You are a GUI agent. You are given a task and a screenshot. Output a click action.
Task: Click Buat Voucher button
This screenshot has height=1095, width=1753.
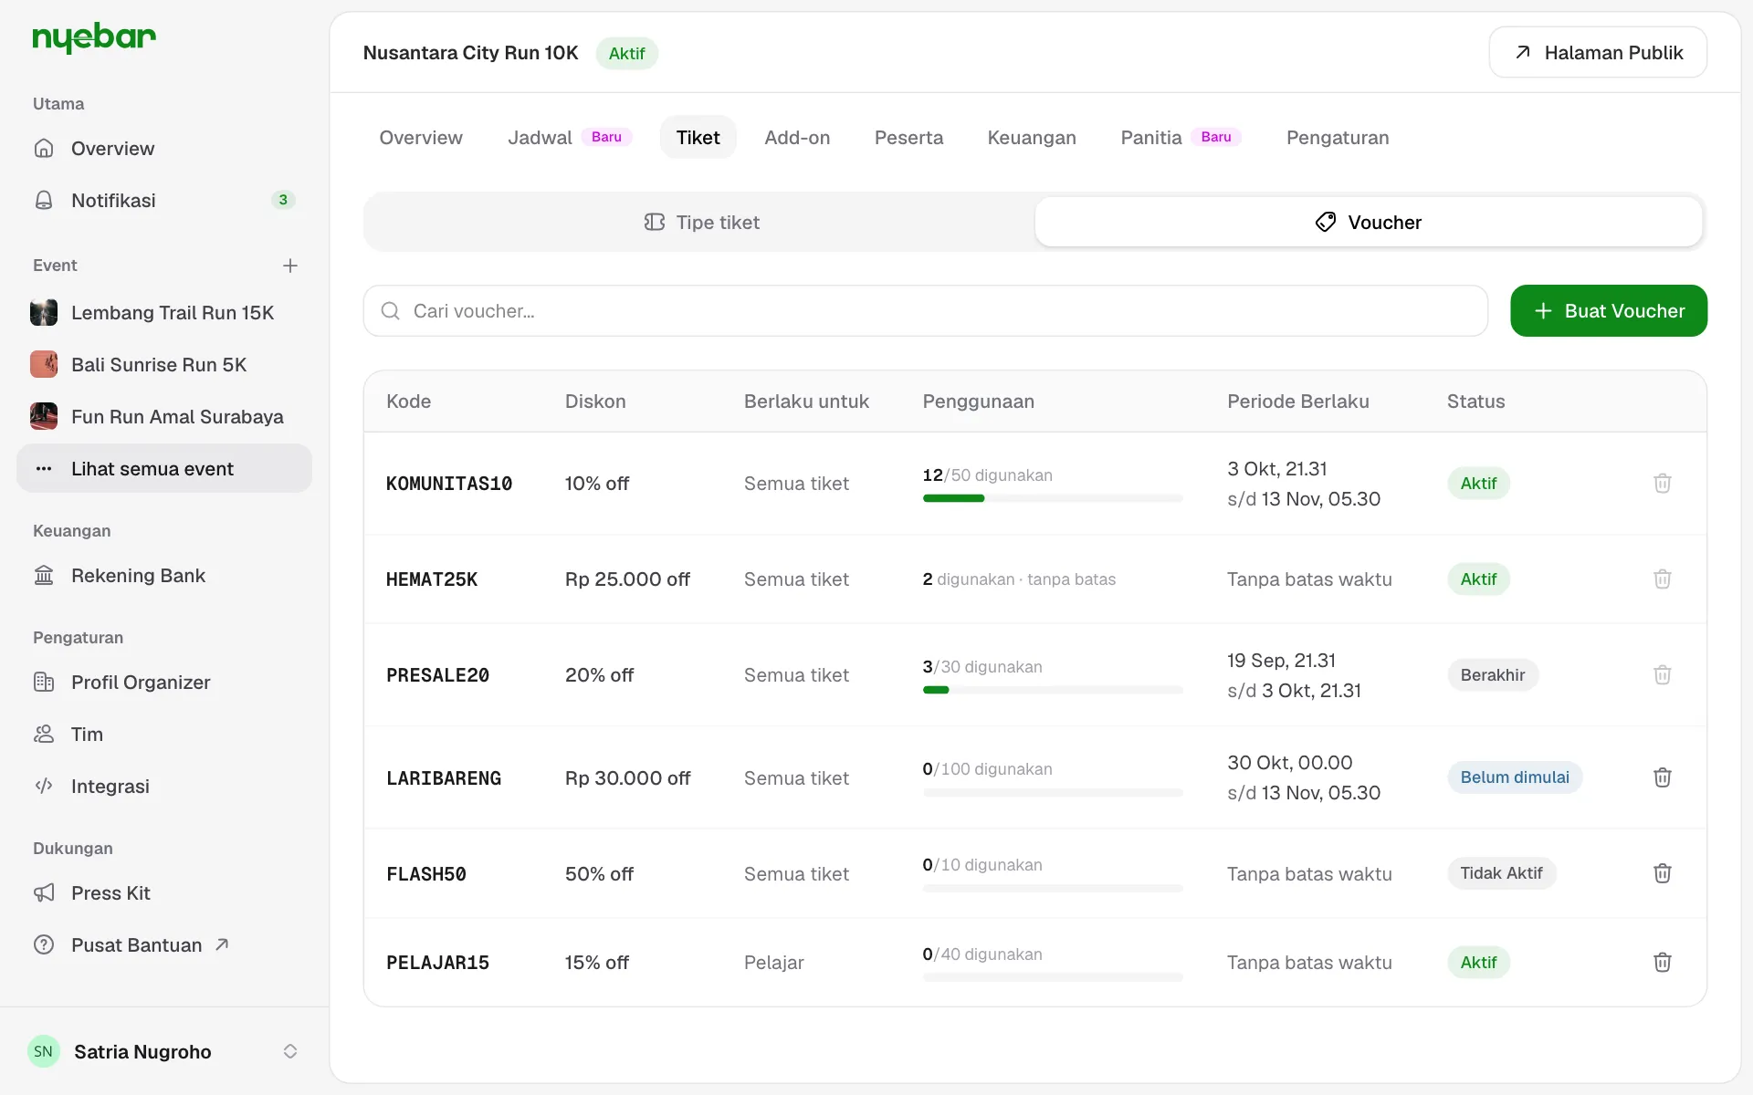pos(1609,311)
